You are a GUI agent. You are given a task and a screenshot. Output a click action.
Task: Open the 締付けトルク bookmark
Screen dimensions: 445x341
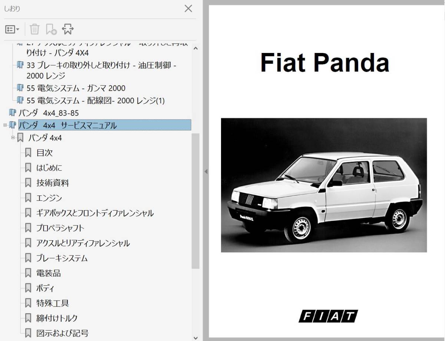click(57, 318)
